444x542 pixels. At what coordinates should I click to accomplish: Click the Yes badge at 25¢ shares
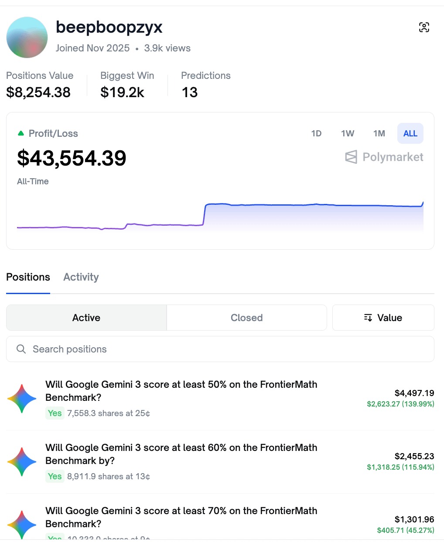55,413
